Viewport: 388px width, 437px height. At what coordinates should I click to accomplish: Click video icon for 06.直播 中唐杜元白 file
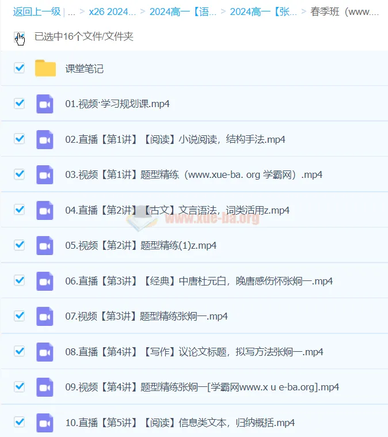(45, 281)
